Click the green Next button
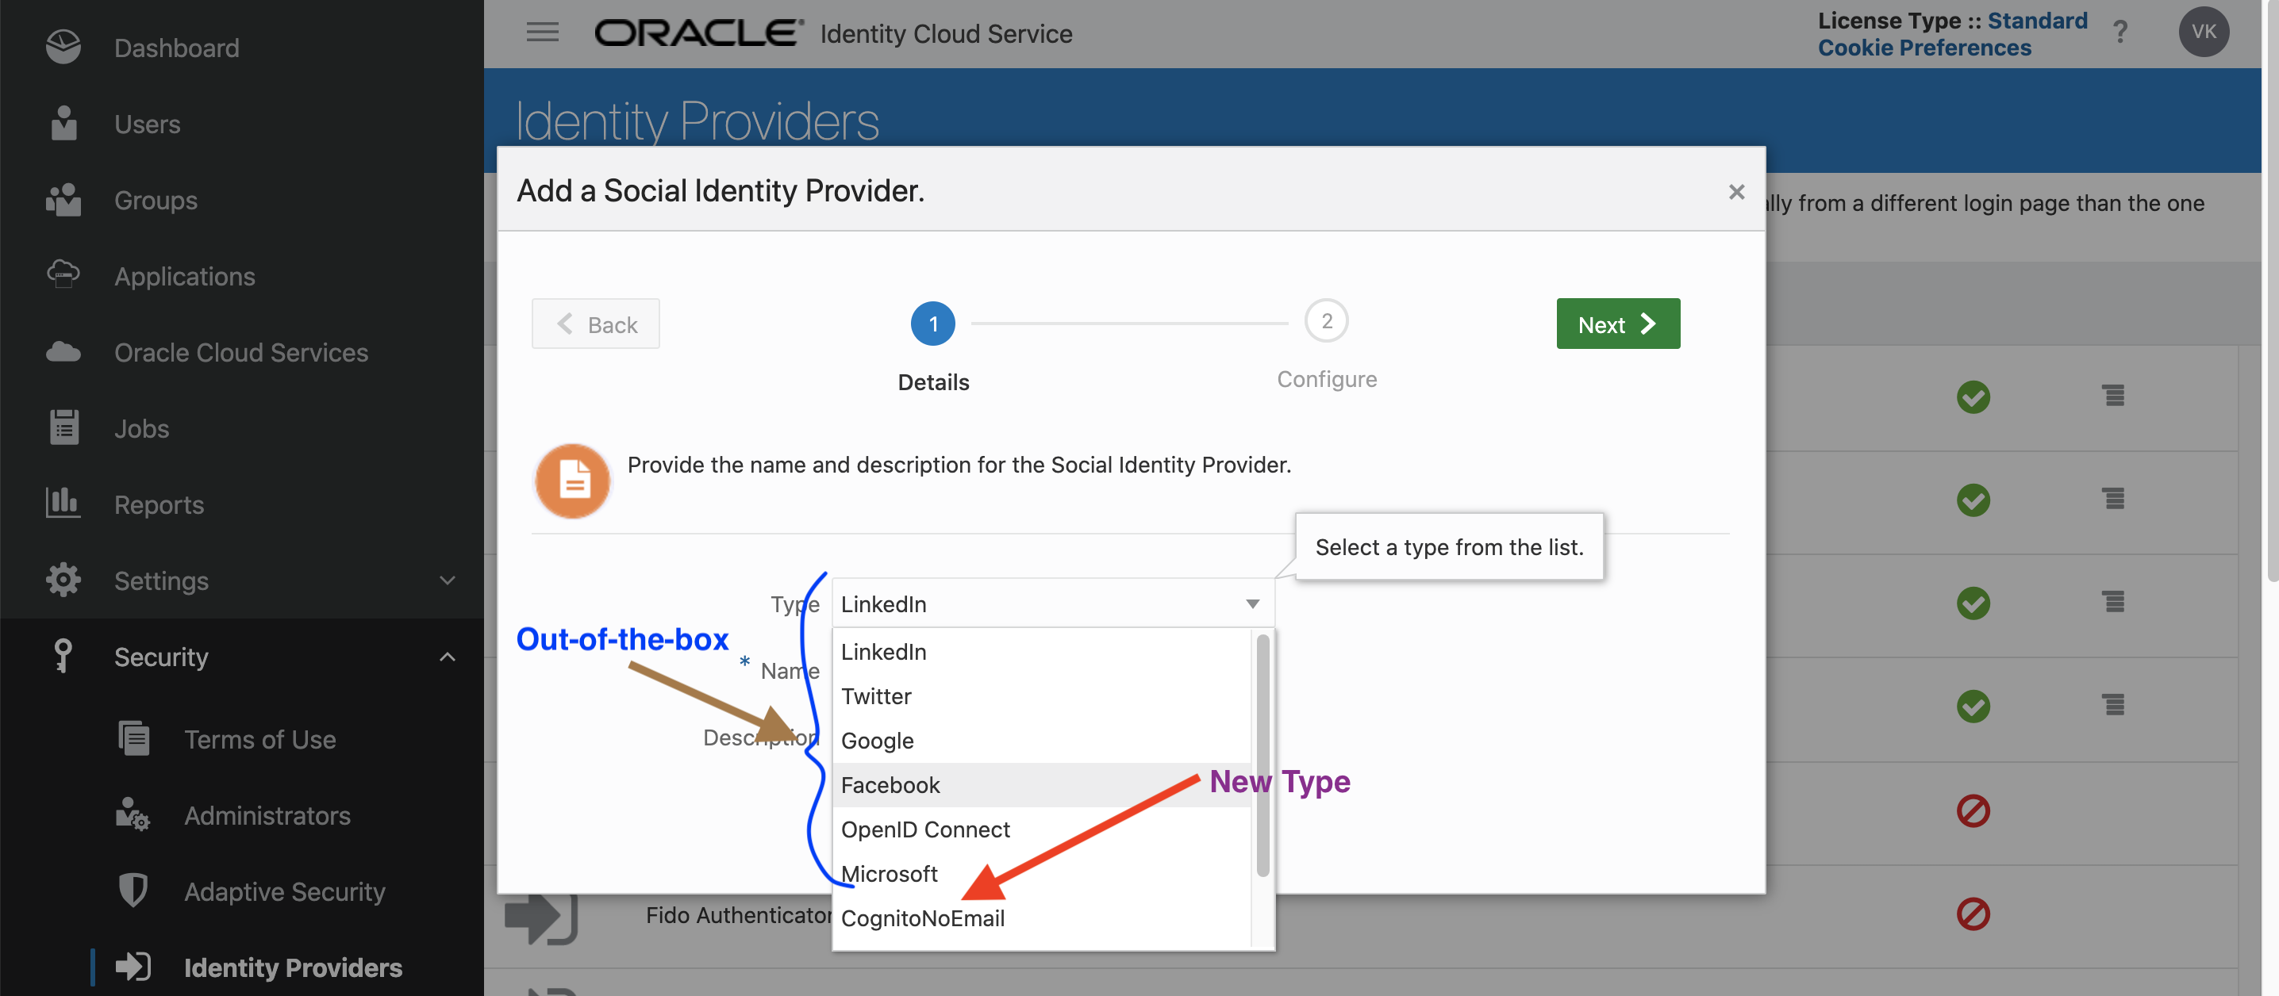Viewport: 2279px width, 996px height. pyautogui.click(x=1617, y=324)
